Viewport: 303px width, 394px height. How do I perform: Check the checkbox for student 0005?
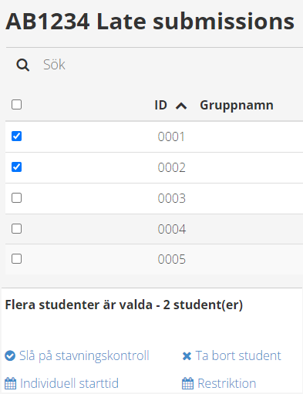click(x=16, y=259)
